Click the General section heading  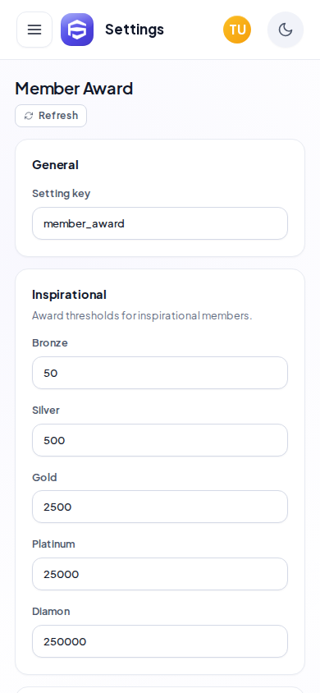[x=55, y=165]
